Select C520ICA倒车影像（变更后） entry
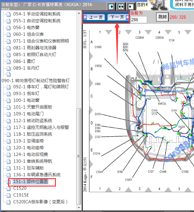The image size is (194, 212). [40, 202]
